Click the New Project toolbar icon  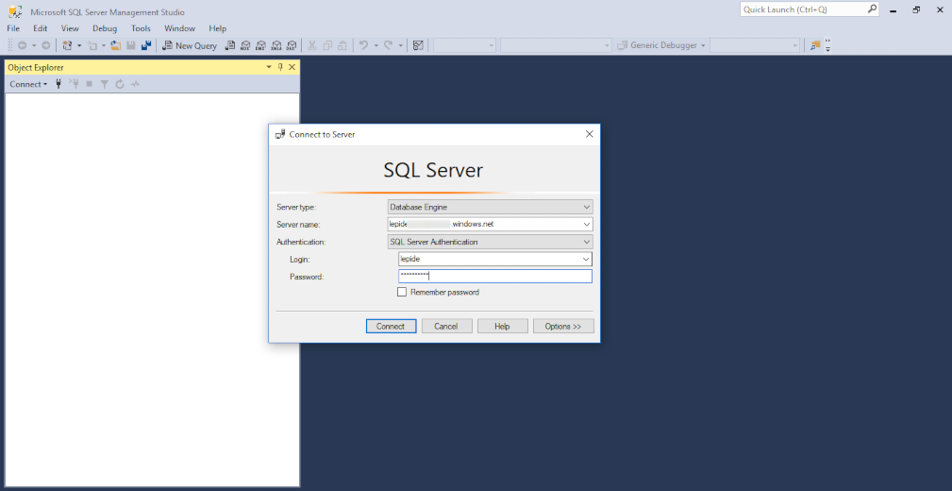point(67,45)
